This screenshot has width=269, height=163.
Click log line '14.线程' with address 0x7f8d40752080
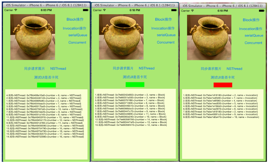pyautogui.click(x=45, y=137)
